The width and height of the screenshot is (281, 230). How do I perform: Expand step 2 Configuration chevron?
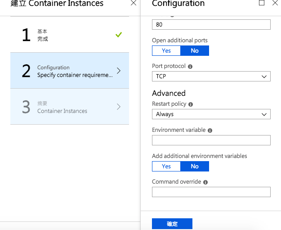click(119, 71)
